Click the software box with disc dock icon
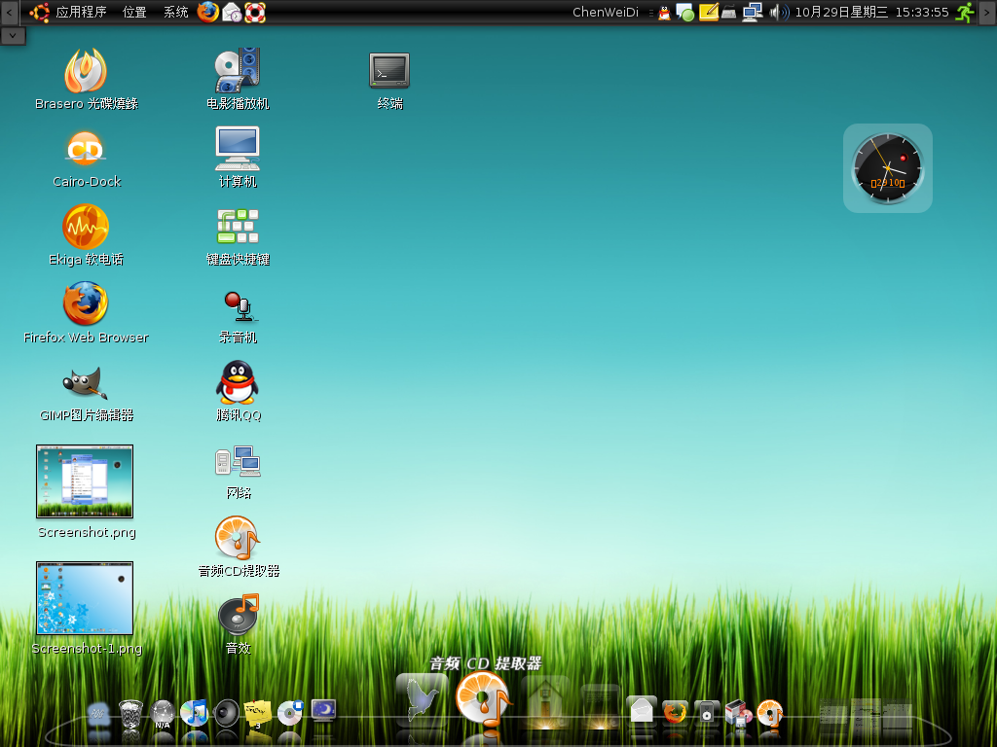 tap(738, 712)
